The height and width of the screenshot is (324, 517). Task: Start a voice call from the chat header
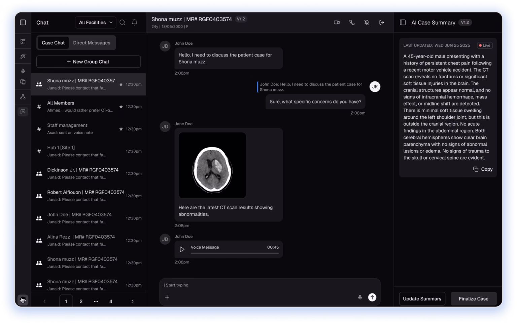click(x=352, y=23)
